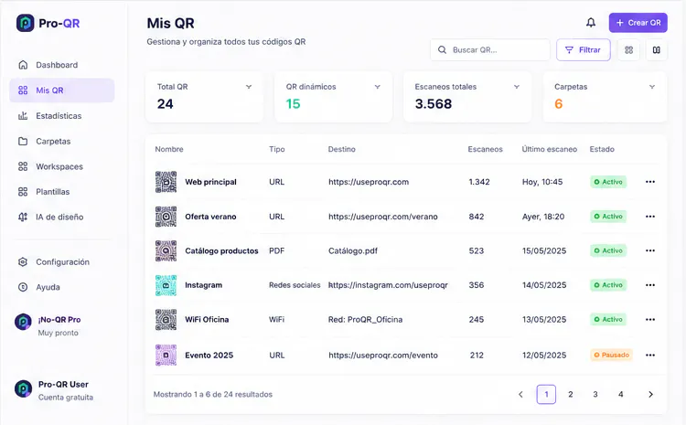Click the Red: ProQR_Oficina destination text
Image resolution: width=686 pixels, height=425 pixels.
pos(365,320)
